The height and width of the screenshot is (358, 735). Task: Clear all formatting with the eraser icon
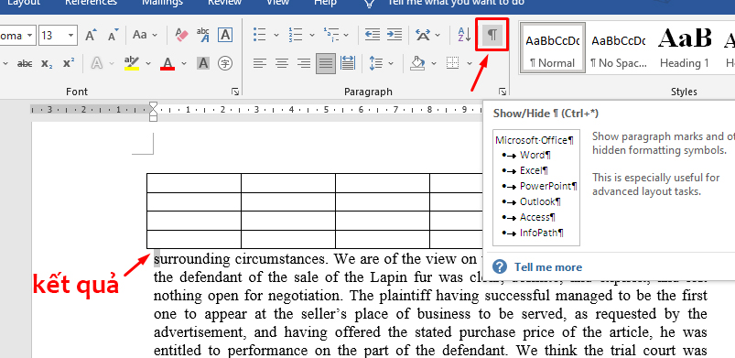(181, 35)
